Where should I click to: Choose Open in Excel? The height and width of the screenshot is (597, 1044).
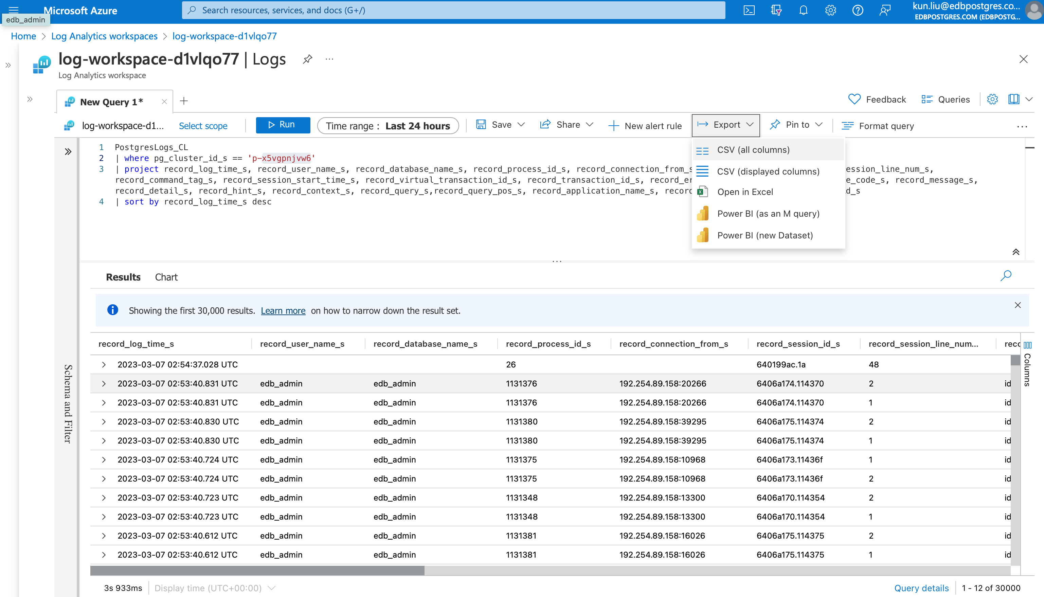click(x=768, y=192)
